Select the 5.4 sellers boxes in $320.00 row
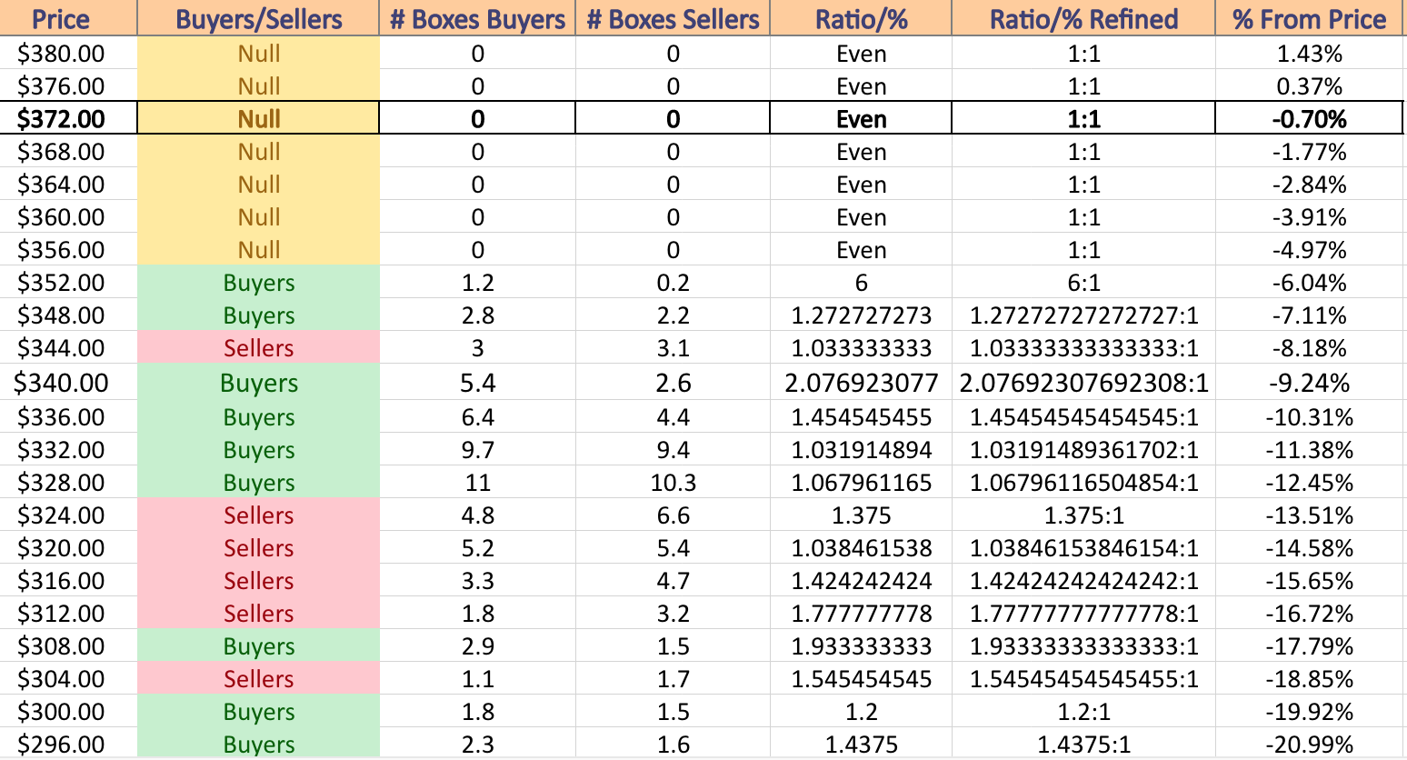The width and height of the screenshot is (1407, 760). (x=673, y=548)
